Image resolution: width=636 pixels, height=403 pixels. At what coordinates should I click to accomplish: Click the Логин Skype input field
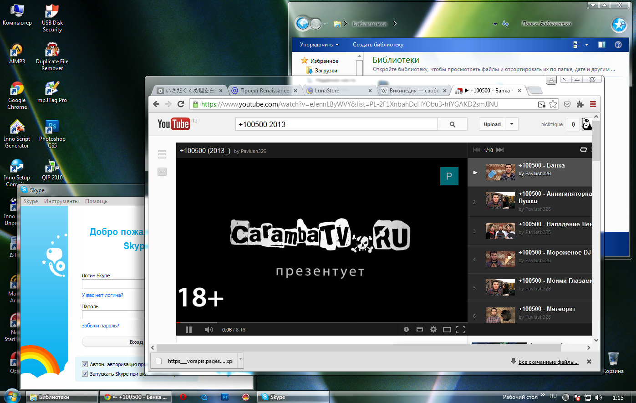click(x=113, y=284)
